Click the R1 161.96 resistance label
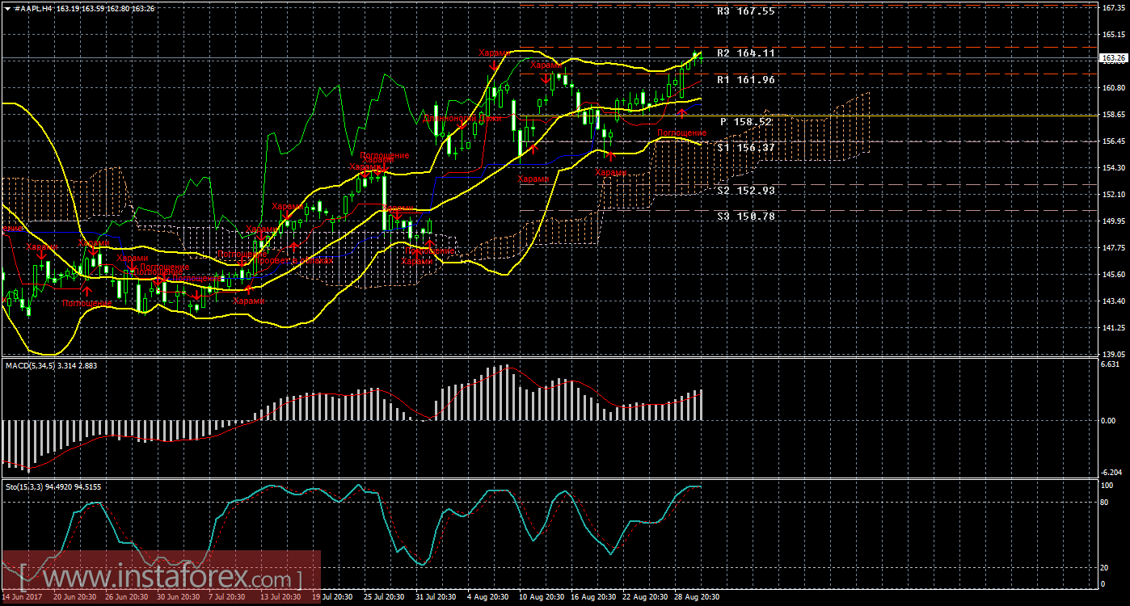The width and height of the screenshot is (1130, 606). 745,80
